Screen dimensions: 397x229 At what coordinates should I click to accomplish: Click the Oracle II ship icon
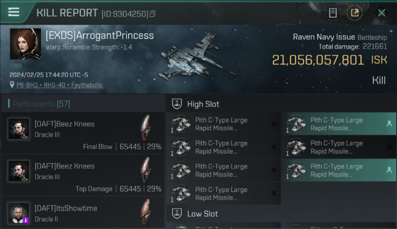145,212
